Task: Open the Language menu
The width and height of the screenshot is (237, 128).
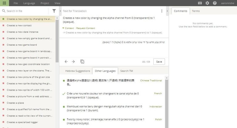Action: pos(29,3)
